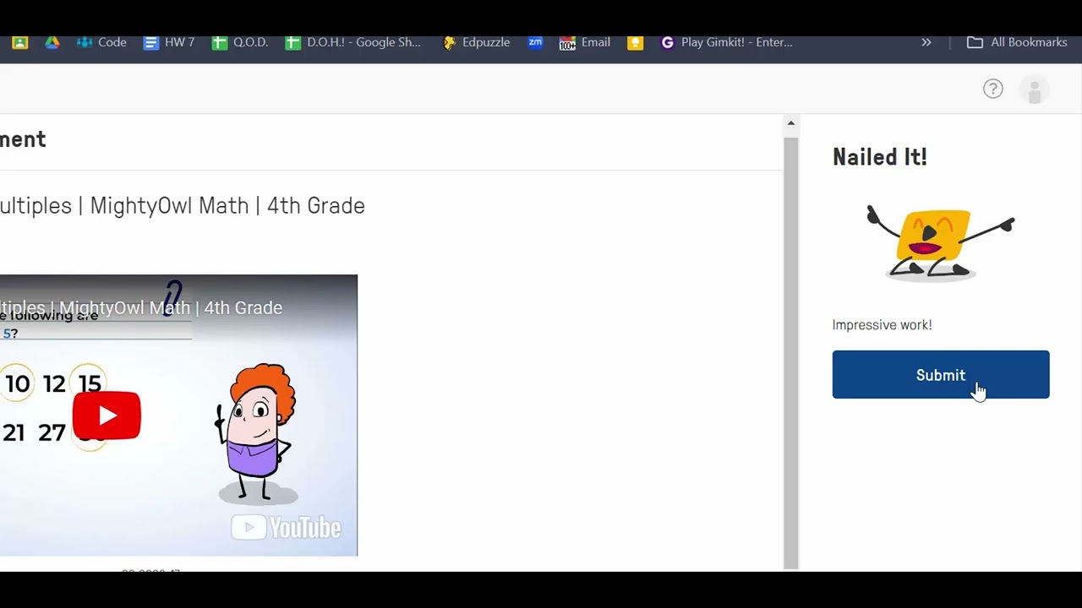Image resolution: width=1082 pixels, height=608 pixels.
Task: Open the Email bookmark
Action: click(585, 42)
